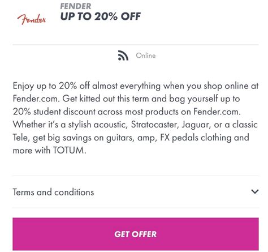Click the online signal waves icon

click(x=123, y=55)
